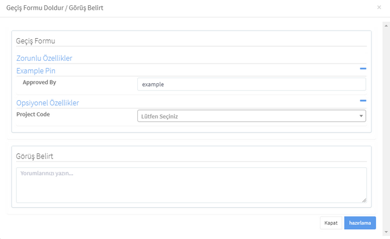Click the Kapat button

[x=331, y=223]
